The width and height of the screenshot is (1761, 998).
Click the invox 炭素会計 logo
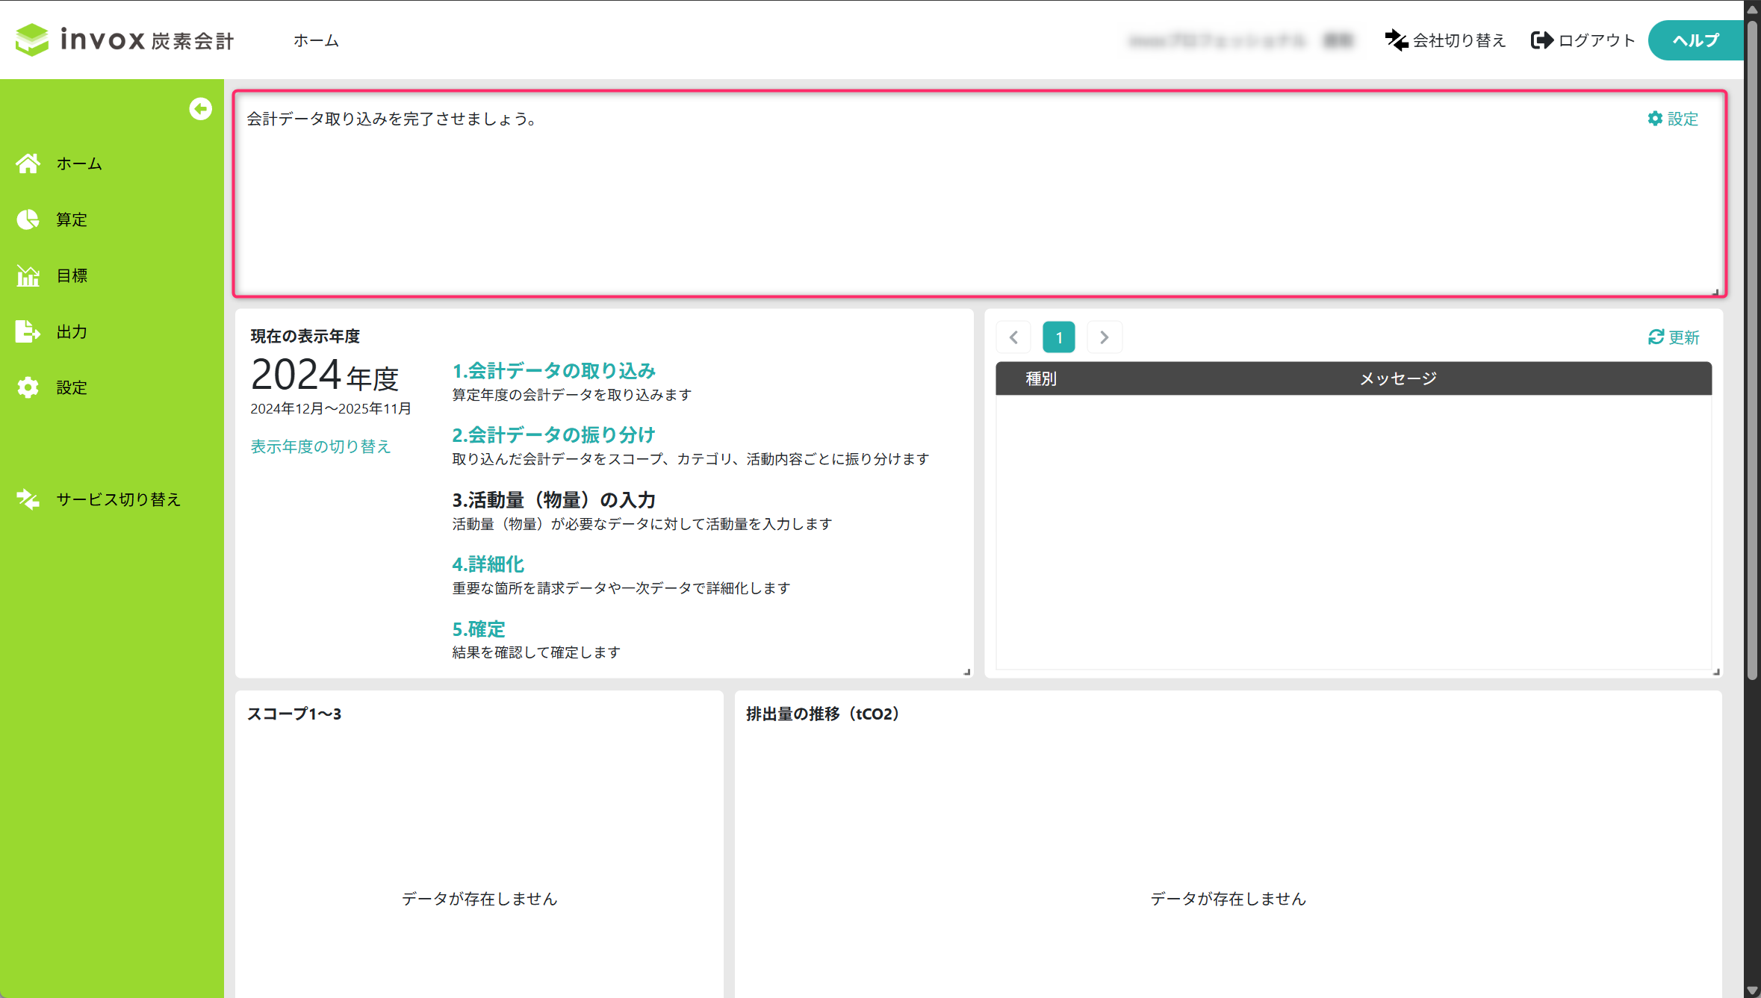[x=125, y=40]
